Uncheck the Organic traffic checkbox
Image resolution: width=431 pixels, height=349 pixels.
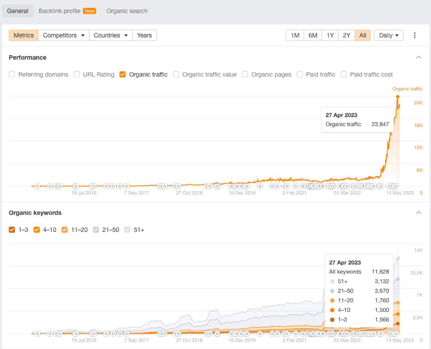122,75
